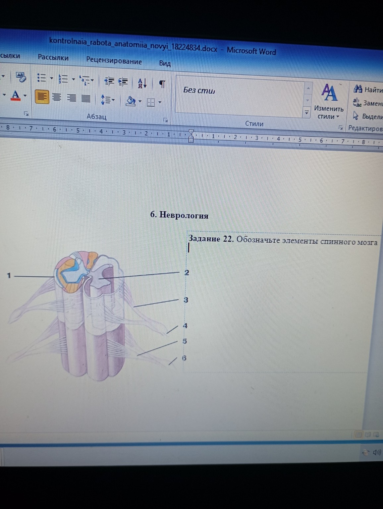Pick the red font color swatch
The width and height of the screenshot is (383, 509).
[x=15, y=95]
